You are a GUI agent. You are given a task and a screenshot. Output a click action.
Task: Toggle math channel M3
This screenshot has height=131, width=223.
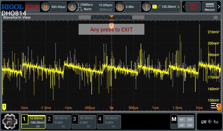(x=190, y=120)
